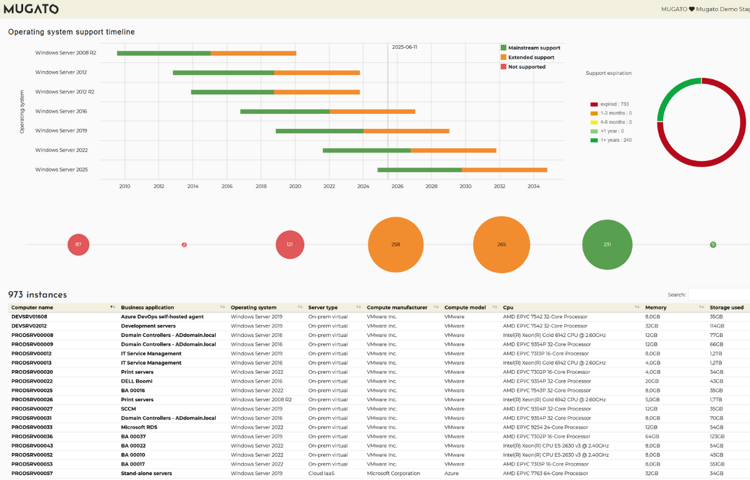The height and width of the screenshot is (480, 750).
Task: Click Windows Server 2025 mainstream support bar
Action: (419, 169)
